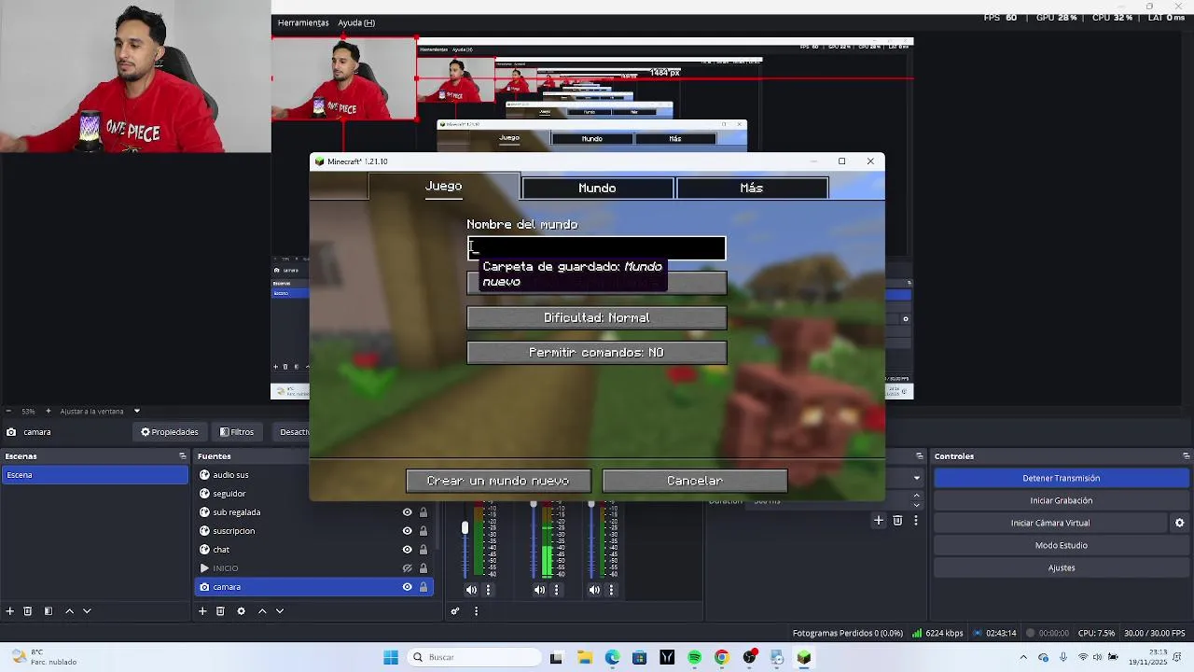Move scene up using Escenas arrow
Screen dimensions: 1194x672
(x=69, y=611)
